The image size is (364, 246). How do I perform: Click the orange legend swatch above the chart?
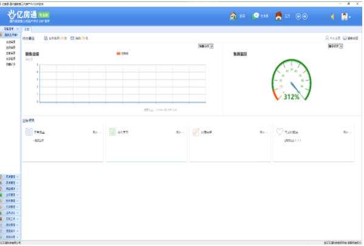[x=118, y=54]
